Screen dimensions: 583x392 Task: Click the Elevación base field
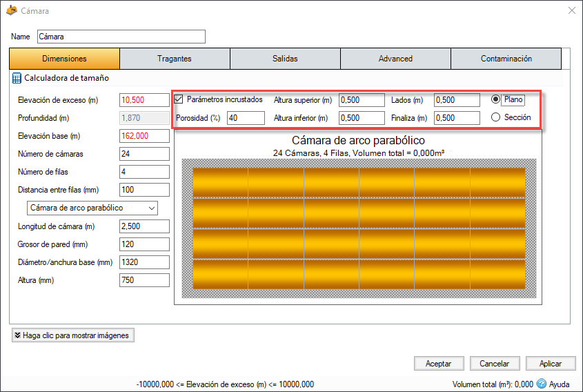144,136
